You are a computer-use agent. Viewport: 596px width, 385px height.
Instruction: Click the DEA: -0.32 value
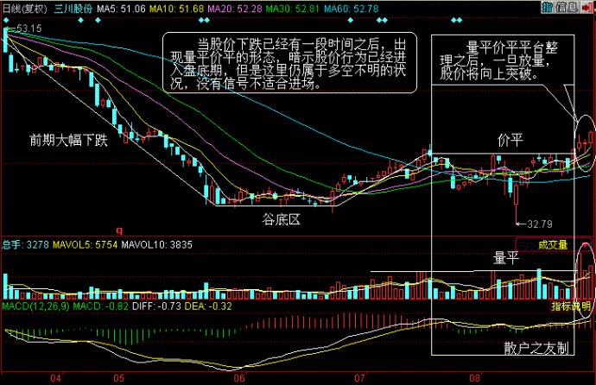point(208,306)
